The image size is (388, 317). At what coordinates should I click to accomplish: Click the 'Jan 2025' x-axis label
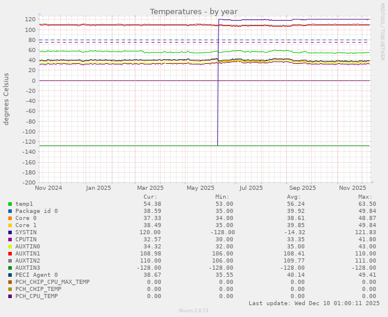pyautogui.click(x=99, y=188)
